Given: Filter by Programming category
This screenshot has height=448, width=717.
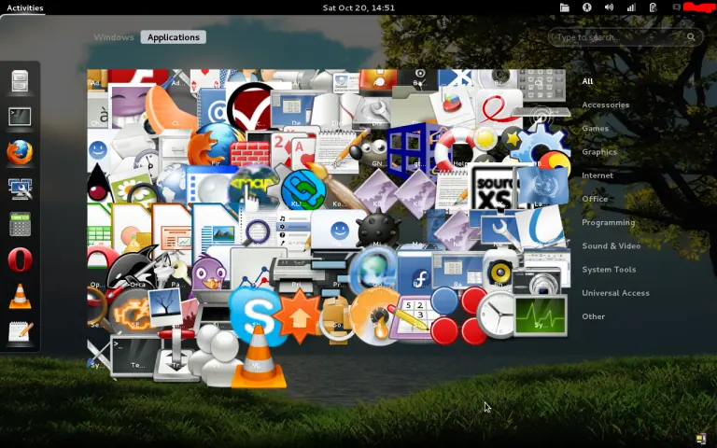Looking at the screenshot, I should 609,223.
